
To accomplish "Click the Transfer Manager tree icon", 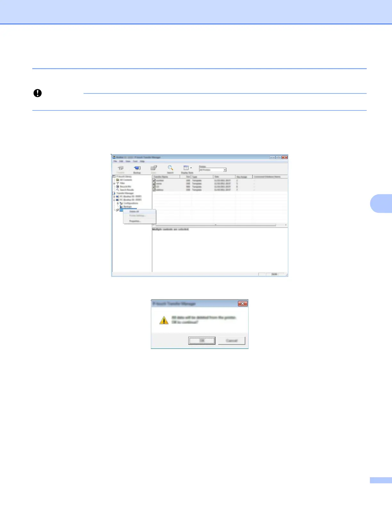I will (x=114, y=193).
